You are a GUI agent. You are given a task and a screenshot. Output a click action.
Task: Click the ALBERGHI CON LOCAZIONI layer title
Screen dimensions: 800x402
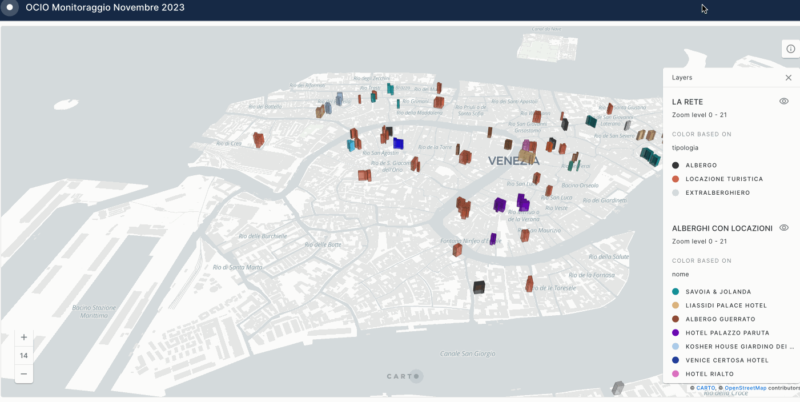(722, 228)
